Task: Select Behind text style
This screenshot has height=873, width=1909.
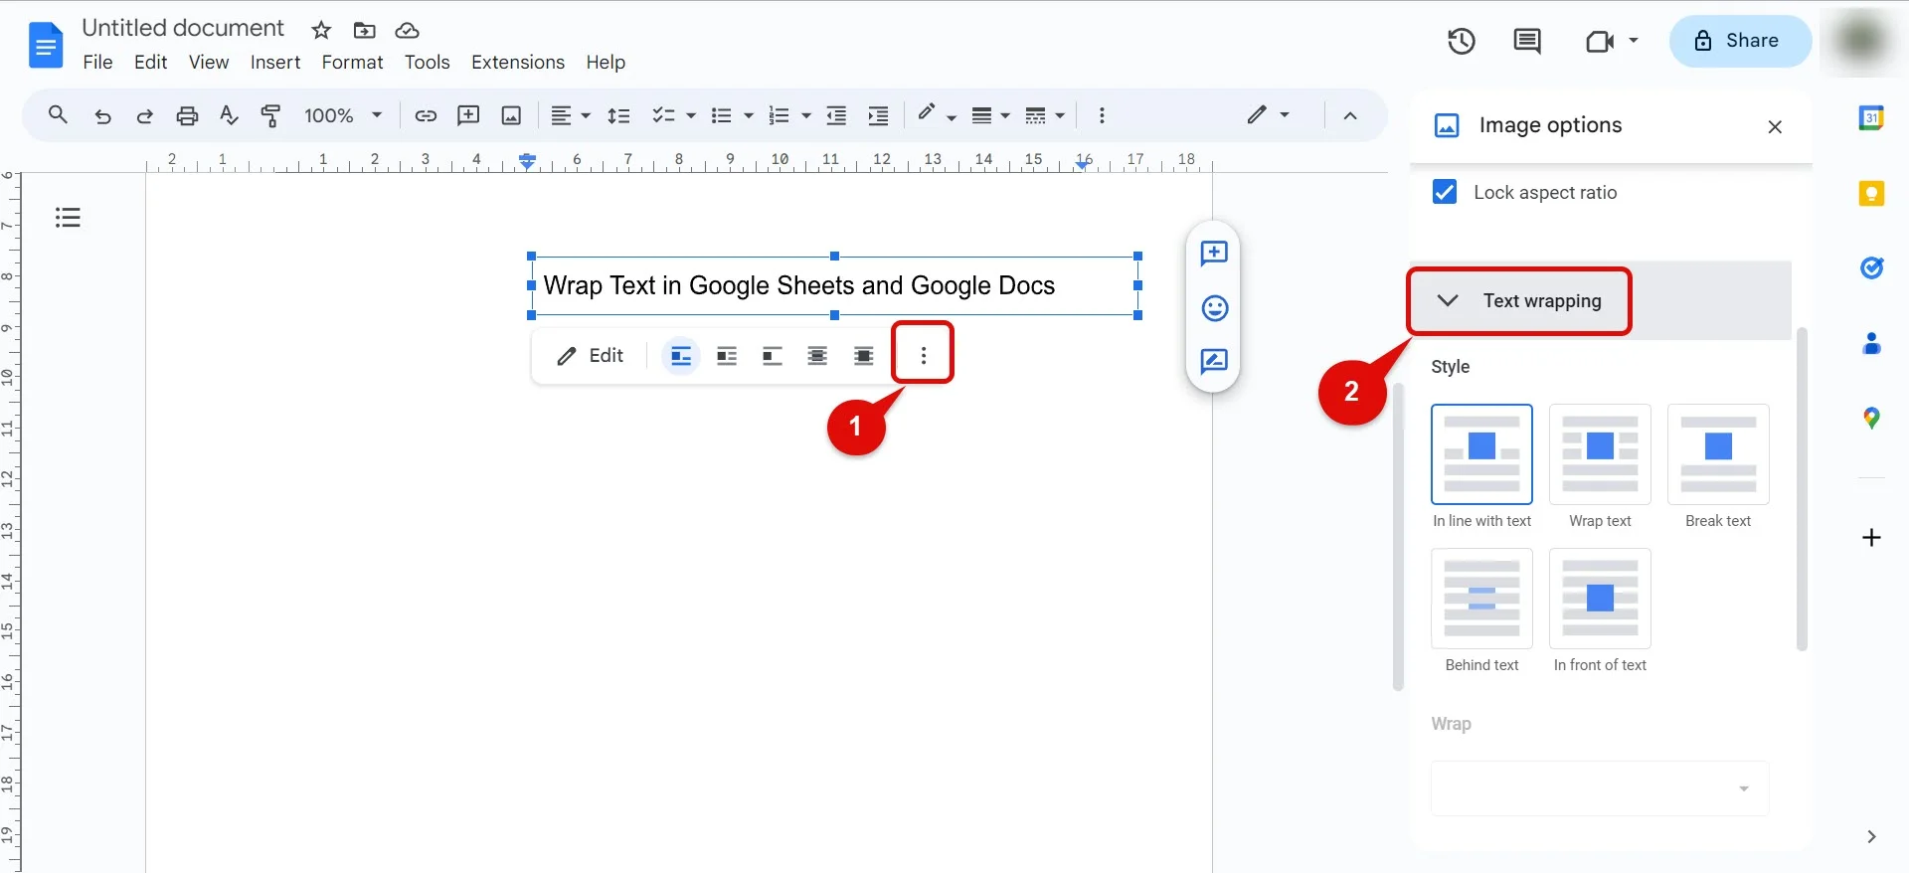Action: pos(1481,599)
